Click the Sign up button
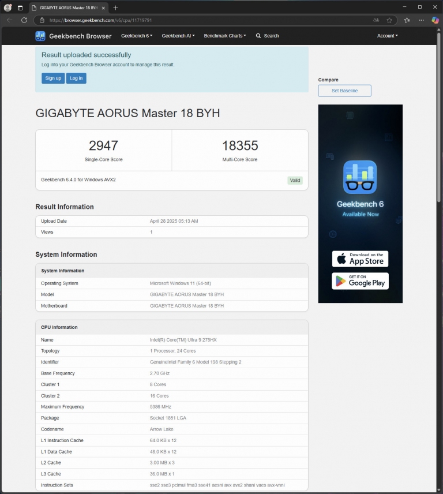 click(x=53, y=78)
